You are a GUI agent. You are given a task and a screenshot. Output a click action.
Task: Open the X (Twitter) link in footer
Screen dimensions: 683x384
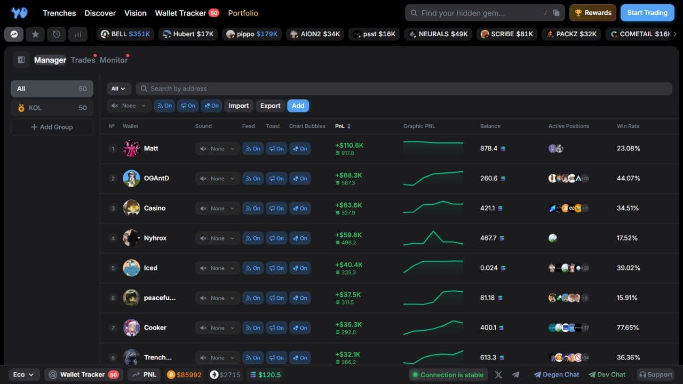click(498, 374)
